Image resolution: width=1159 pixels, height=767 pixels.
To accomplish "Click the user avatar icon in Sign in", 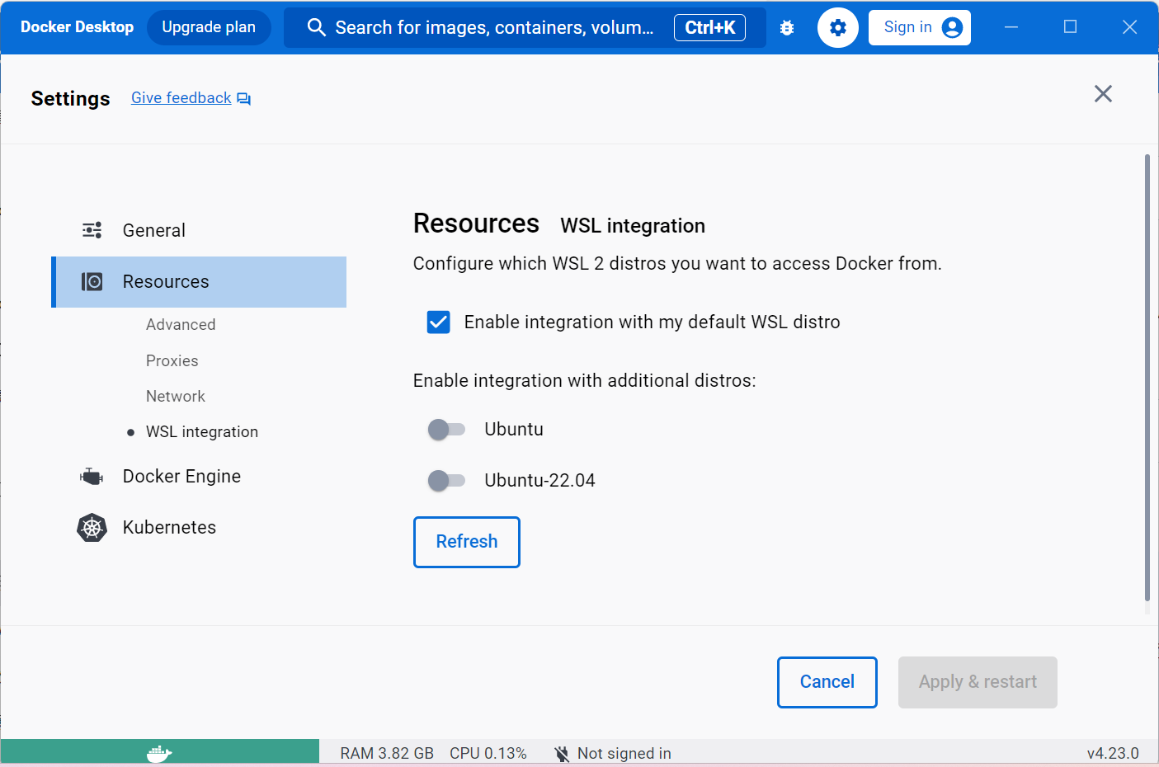I will pos(952,28).
